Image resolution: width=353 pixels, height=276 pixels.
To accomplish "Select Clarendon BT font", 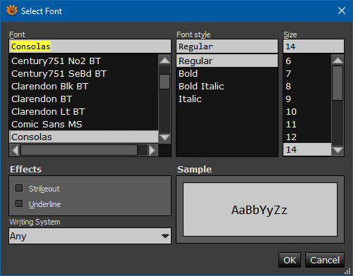I will 84,99.
